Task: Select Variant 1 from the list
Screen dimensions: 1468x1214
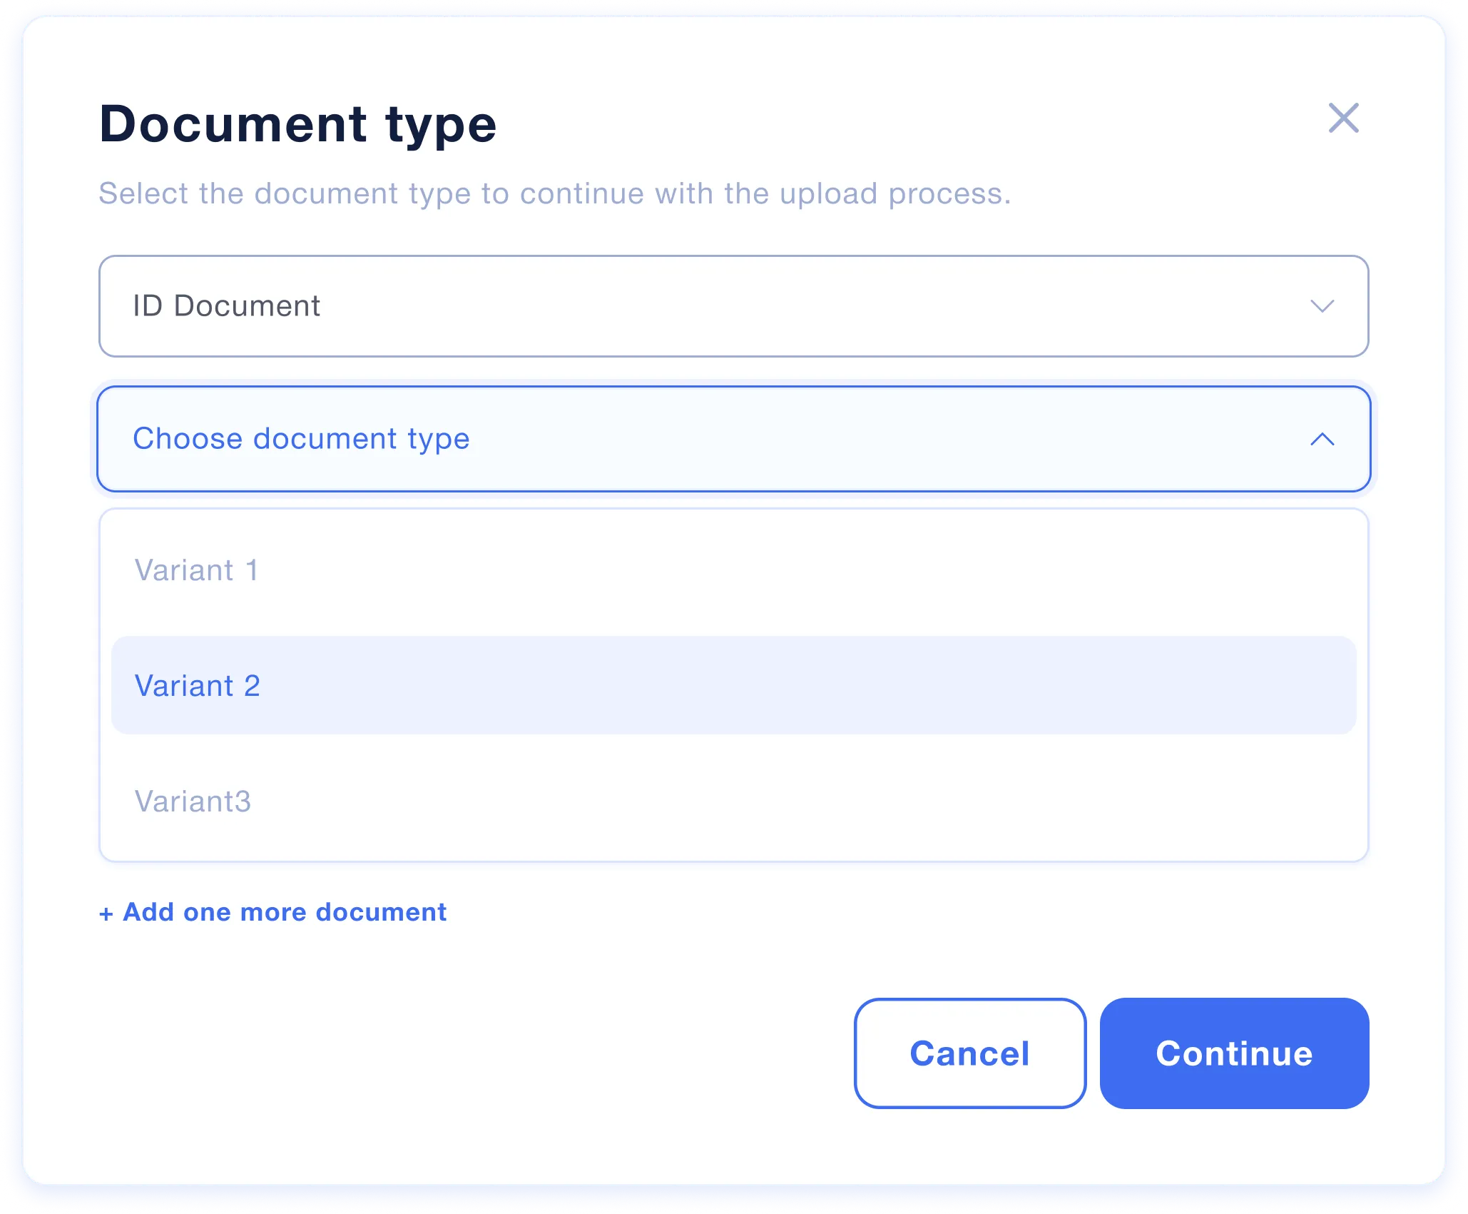Action: [x=197, y=570]
